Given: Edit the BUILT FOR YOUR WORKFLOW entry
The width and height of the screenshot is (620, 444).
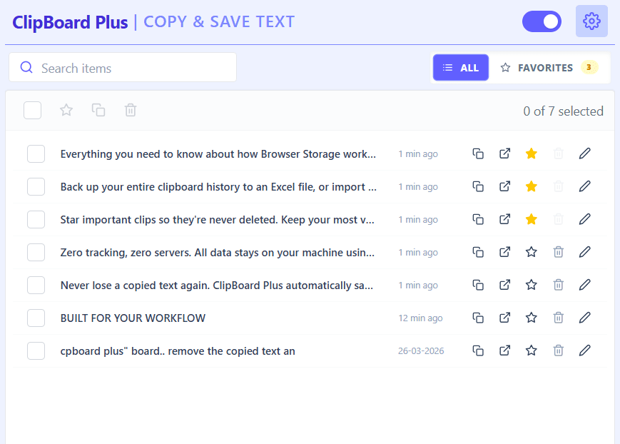Looking at the screenshot, I should [x=584, y=318].
